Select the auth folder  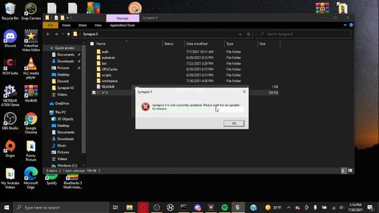105,51
